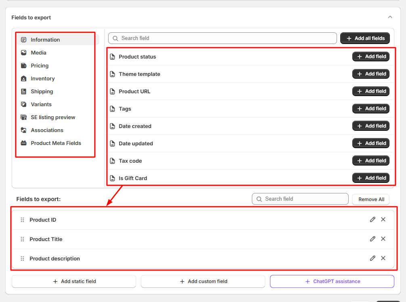Screen dimensions: 406x302
Task: Edit the Product description field with the pencil
Action: (373, 258)
